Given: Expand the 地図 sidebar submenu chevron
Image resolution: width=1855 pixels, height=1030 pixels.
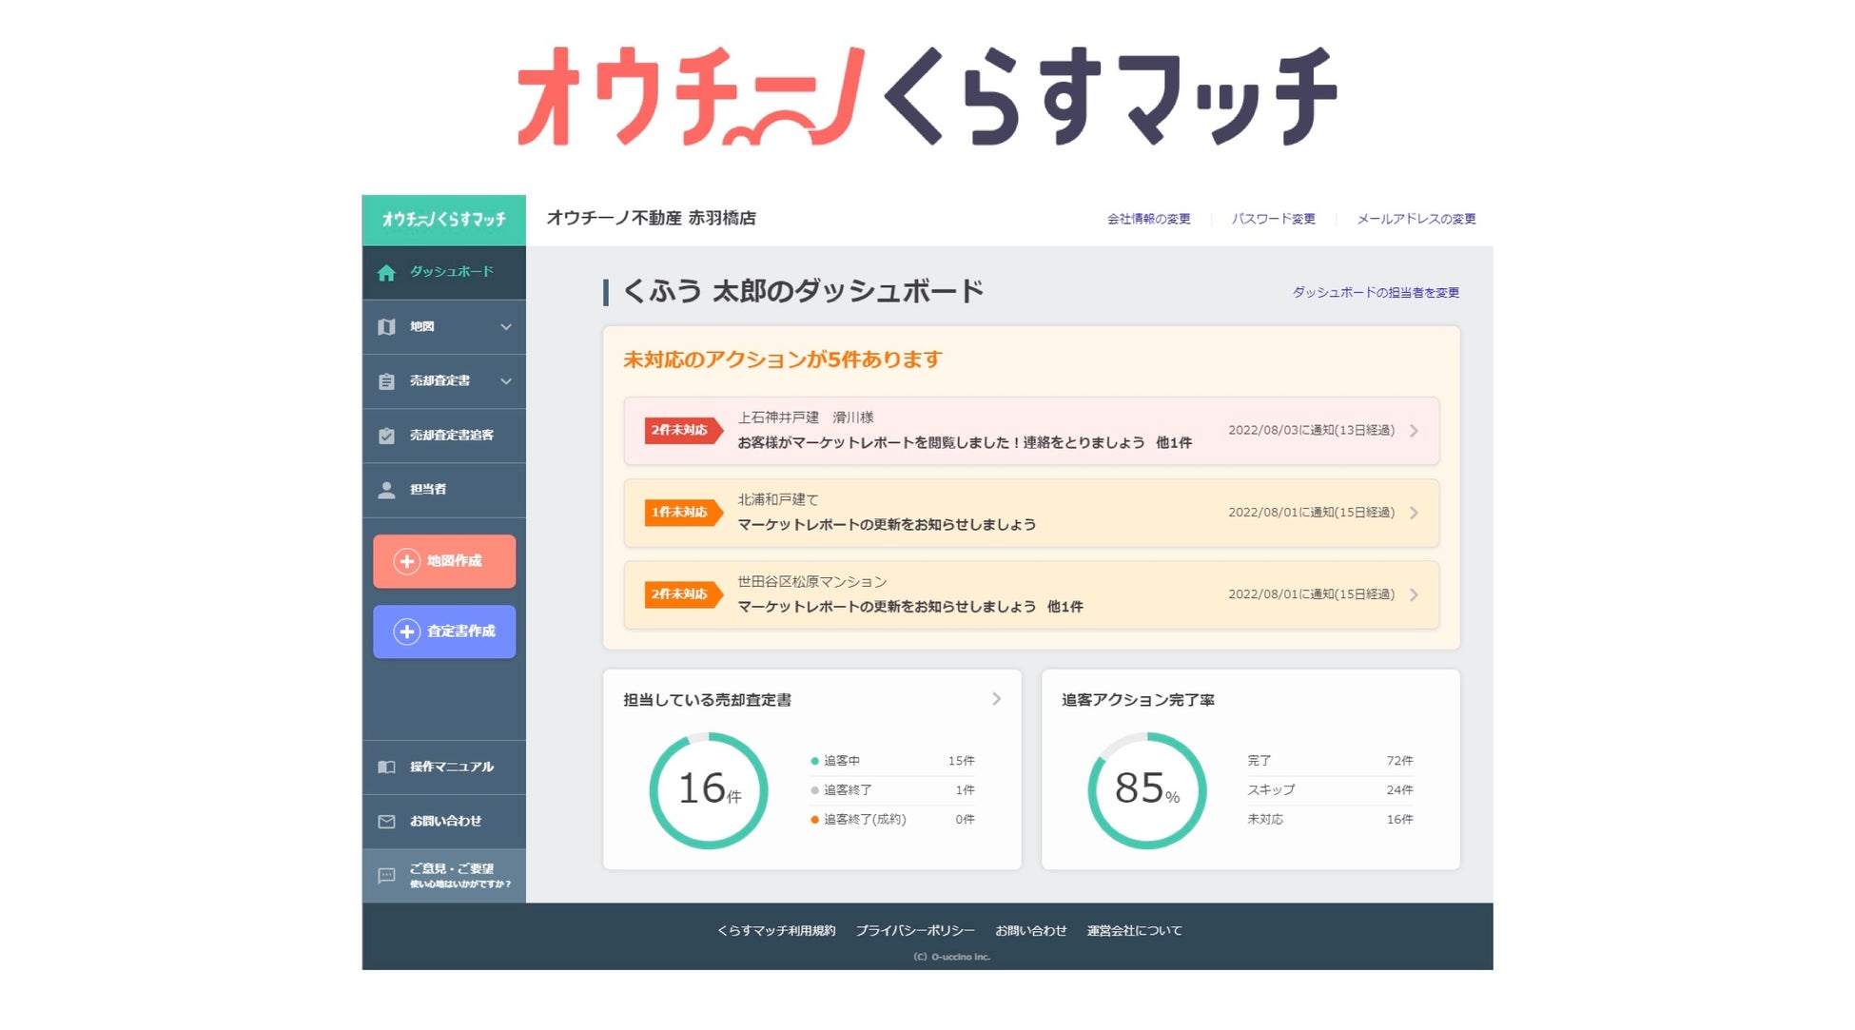Looking at the screenshot, I should point(506,327).
